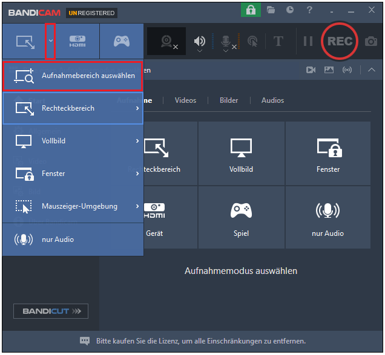This screenshot has height=355, width=385.
Task: Toggle microphone recording
Action: 226,41
